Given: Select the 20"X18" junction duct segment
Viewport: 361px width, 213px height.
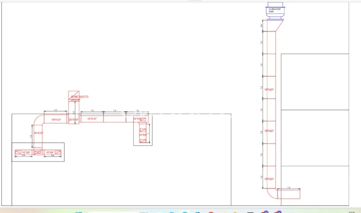Looking at the screenshot, I should 74,120.
